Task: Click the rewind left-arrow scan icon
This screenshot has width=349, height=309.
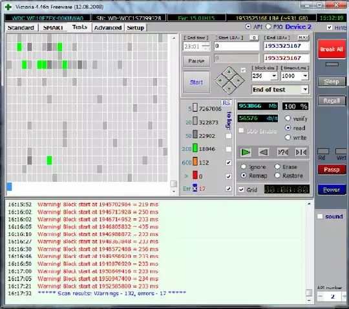Action: (264, 152)
